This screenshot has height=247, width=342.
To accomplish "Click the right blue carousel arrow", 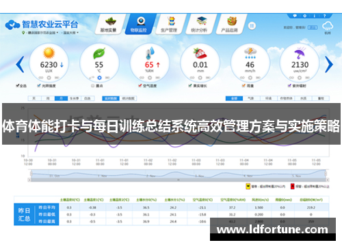I will click(x=329, y=64).
